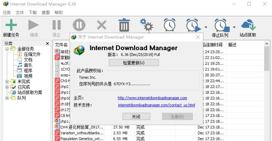Image resolution: width=272 pixels, height=141 pixels.
Task: Click the Start Queue clock icon
Action: point(193,25)
